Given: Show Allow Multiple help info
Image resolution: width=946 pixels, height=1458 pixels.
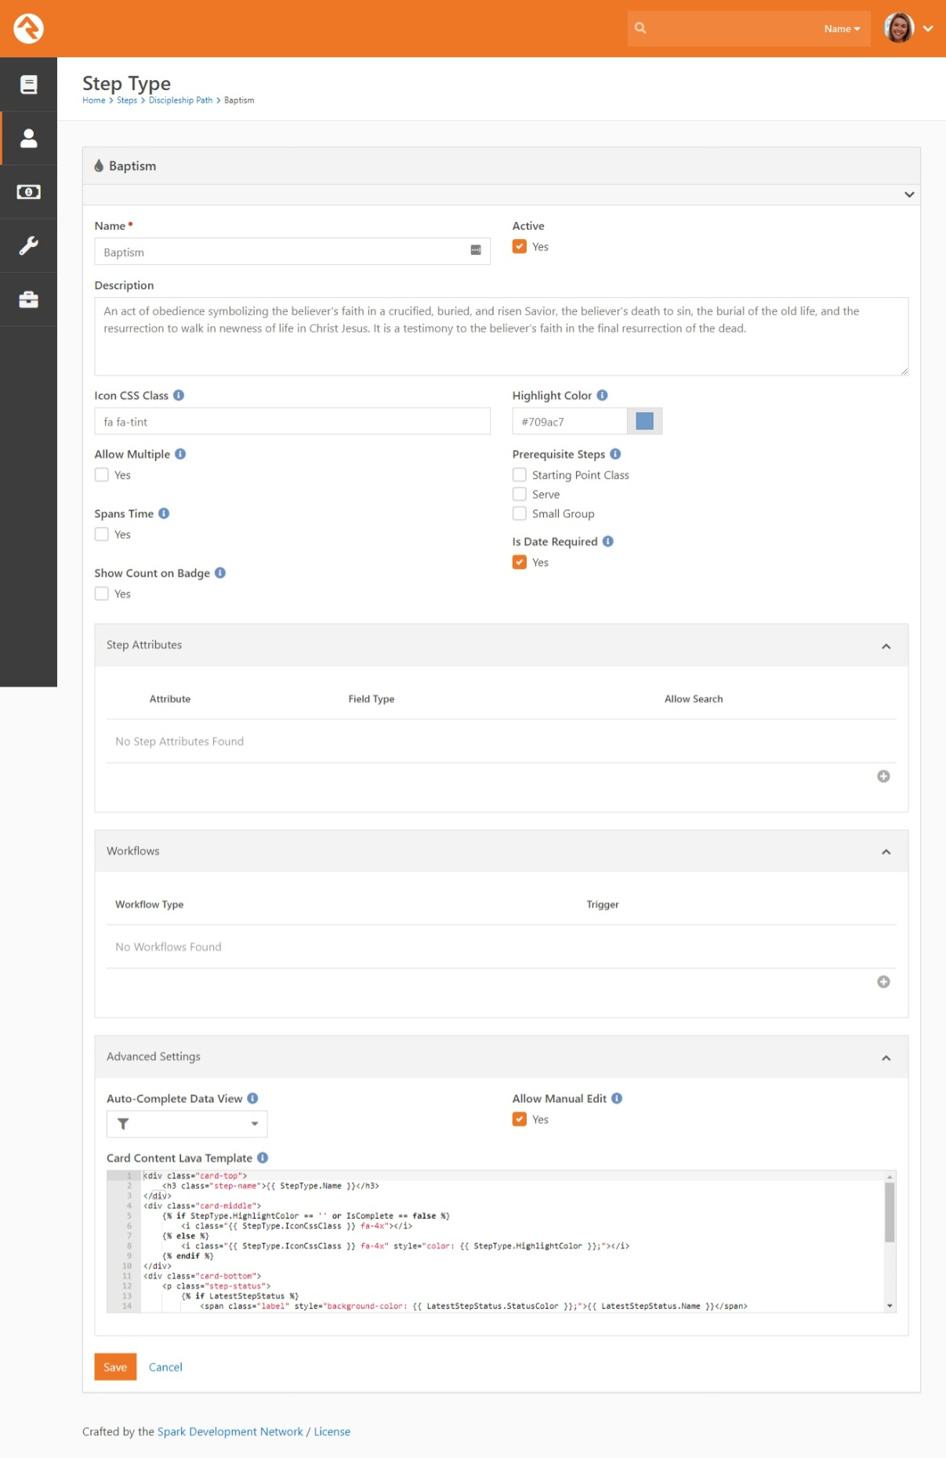Looking at the screenshot, I should [x=180, y=454].
